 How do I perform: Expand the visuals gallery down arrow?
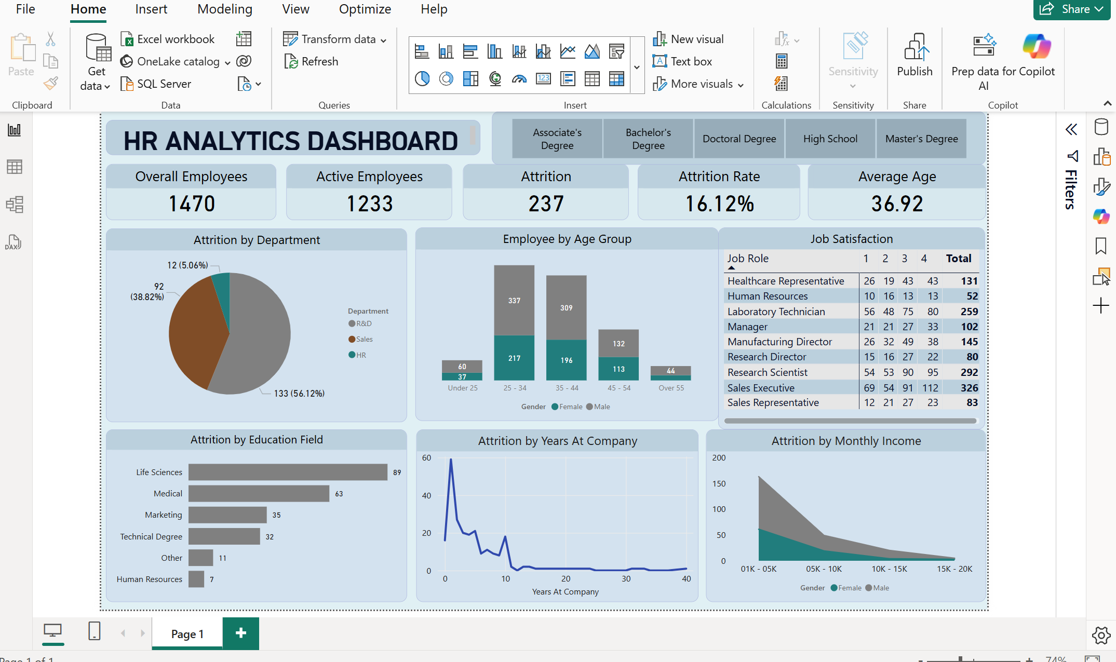point(637,67)
